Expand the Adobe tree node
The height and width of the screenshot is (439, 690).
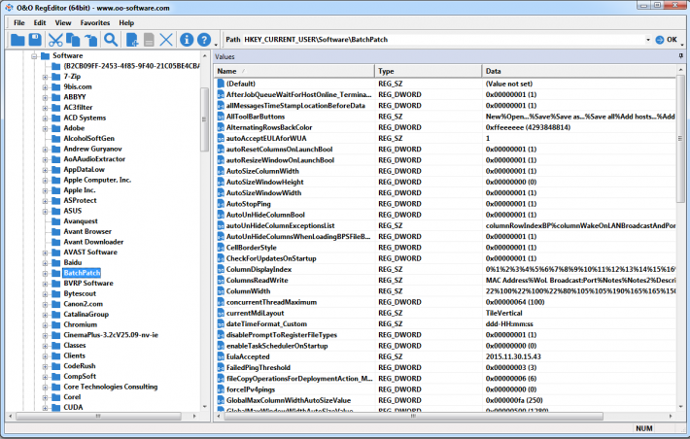coord(45,128)
